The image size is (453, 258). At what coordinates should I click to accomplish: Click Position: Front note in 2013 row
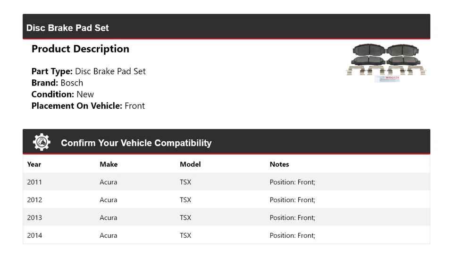click(293, 218)
